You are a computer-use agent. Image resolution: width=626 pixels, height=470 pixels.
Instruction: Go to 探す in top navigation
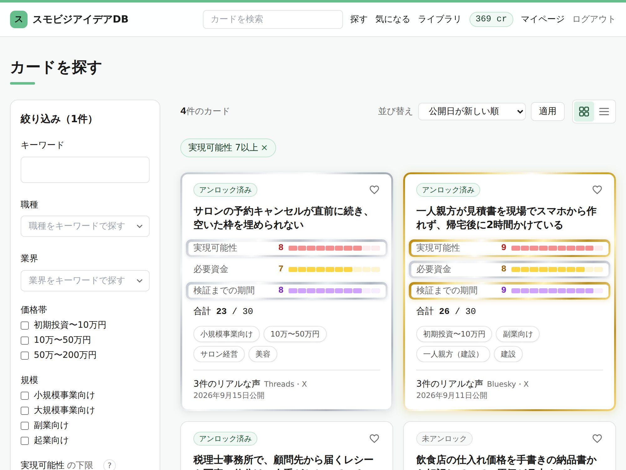pyautogui.click(x=359, y=19)
